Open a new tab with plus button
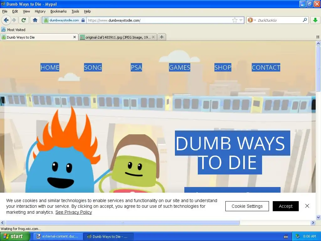321x241 pixels. point(162,37)
